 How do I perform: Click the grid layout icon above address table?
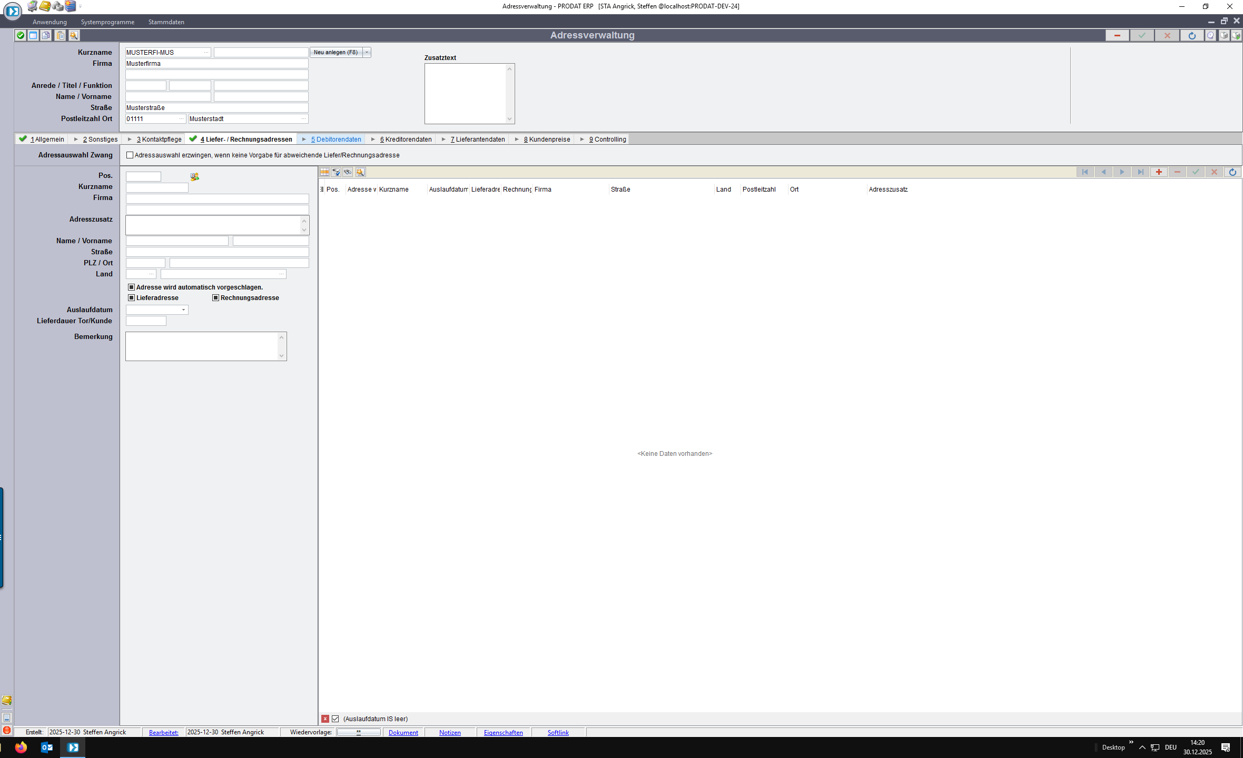pos(324,172)
